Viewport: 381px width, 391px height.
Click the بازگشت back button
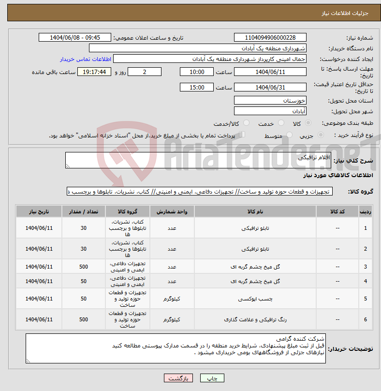[178, 378]
